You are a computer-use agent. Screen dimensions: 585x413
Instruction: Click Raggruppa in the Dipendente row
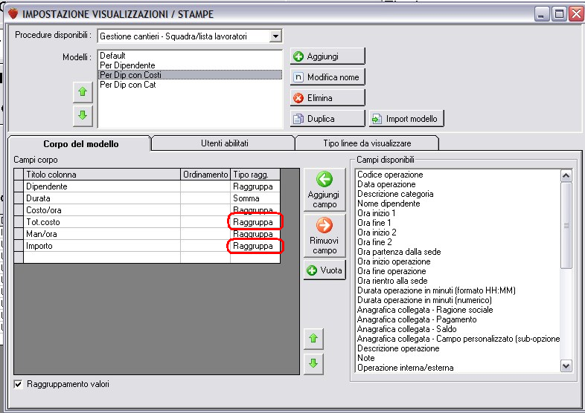point(255,186)
